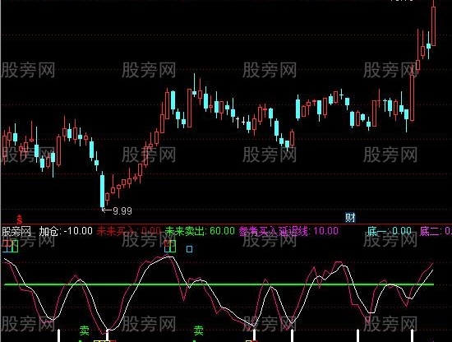Image resolution: width=452 pixels, height=342 pixels.
Task: Click the 加仓: -10.00 indicator value
Action: (66, 231)
